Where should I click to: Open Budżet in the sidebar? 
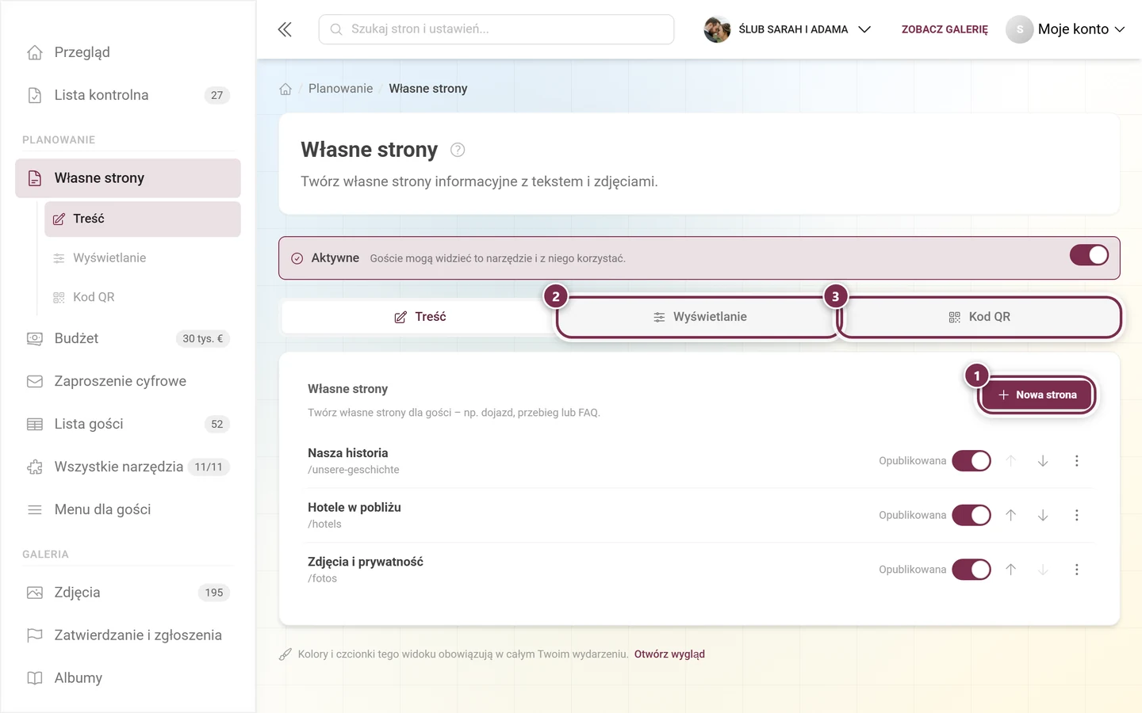pos(128,338)
